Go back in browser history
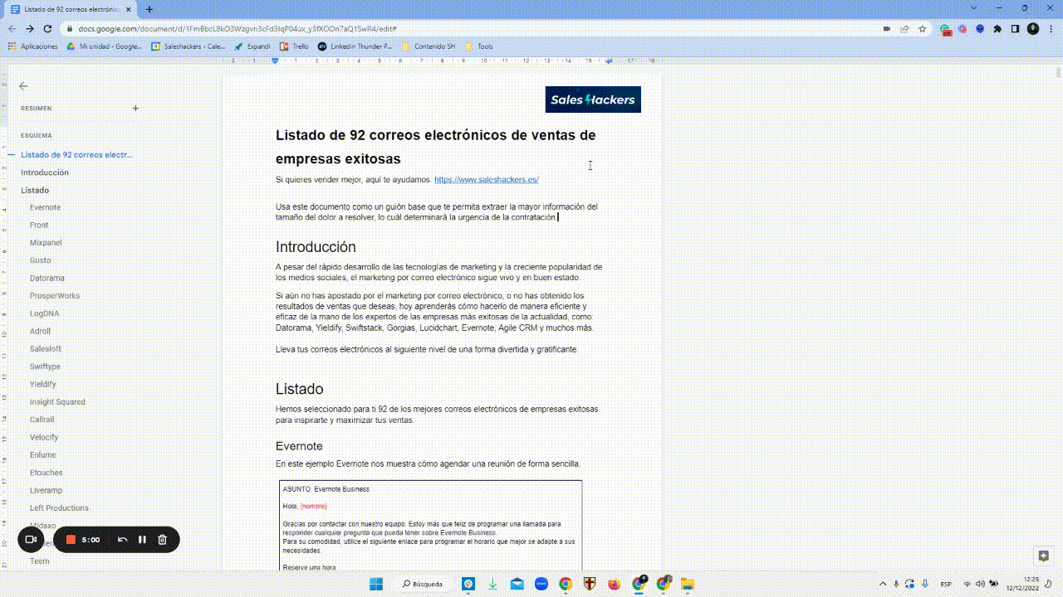1063x597 pixels. click(12, 28)
